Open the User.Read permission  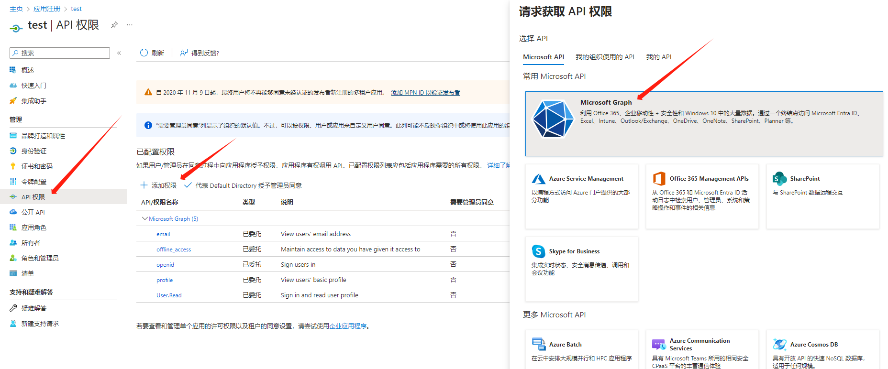coord(169,295)
